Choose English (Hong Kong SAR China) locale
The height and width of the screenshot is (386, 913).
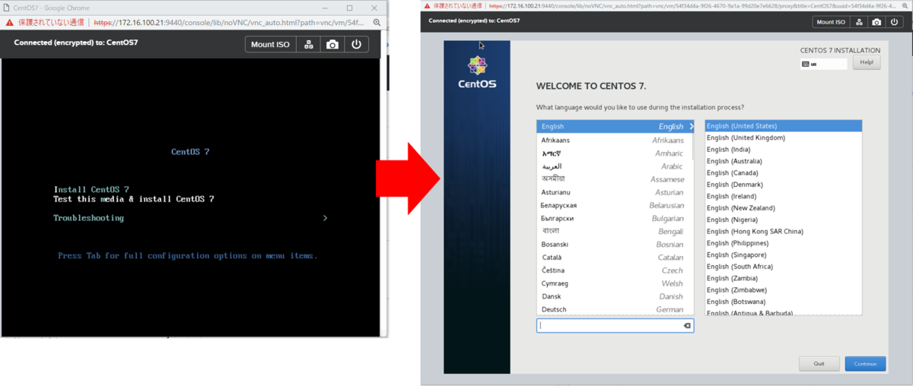[x=783, y=231]
